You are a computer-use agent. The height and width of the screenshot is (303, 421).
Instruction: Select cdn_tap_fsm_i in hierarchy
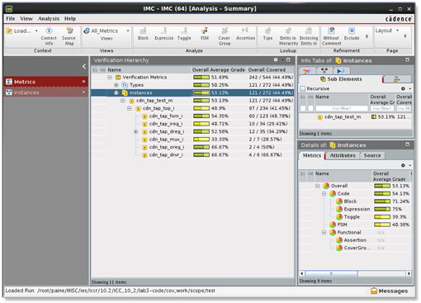[x=166, y=116]
